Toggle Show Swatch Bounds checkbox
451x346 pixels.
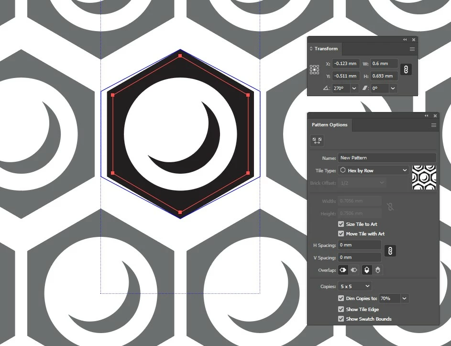(341, 319)
